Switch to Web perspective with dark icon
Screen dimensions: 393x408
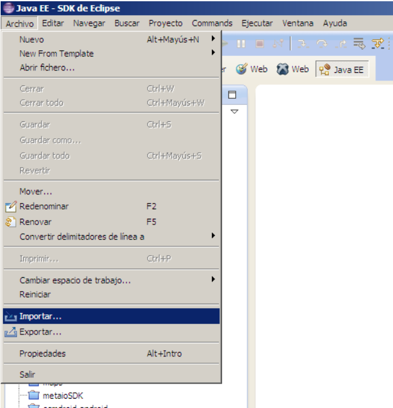click(x=292, y=69)
